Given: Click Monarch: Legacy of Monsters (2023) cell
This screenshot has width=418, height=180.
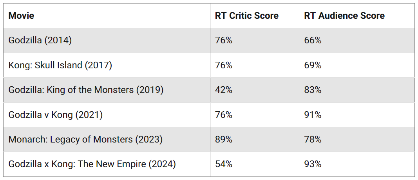Looking at the screenshot, I should coord(85,139).
